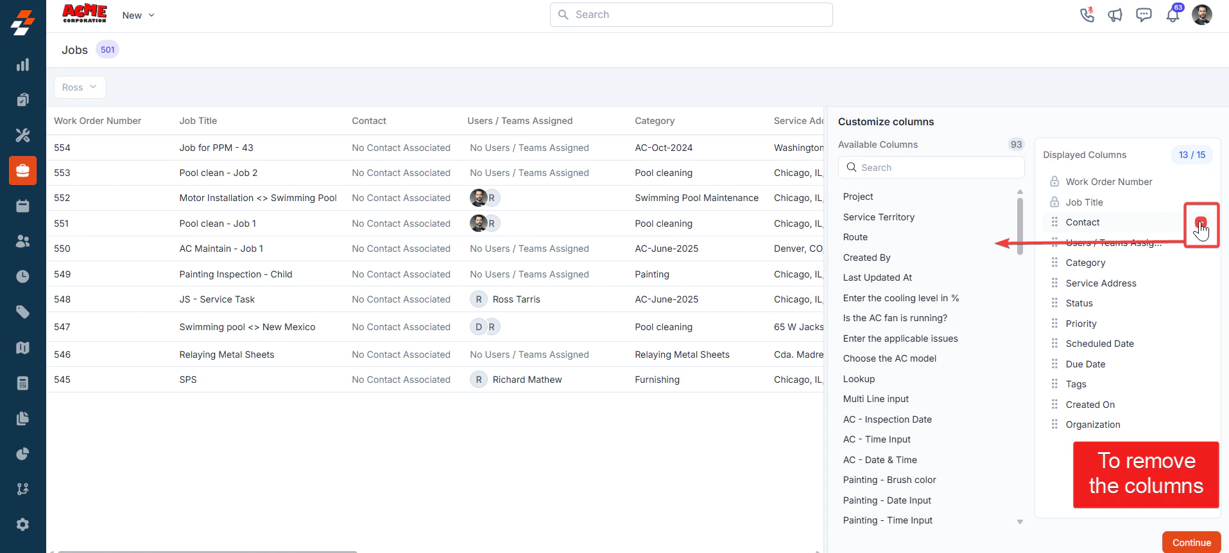Select Organization in displayed columns
1229x553 pixels.
pos(1093,425)
